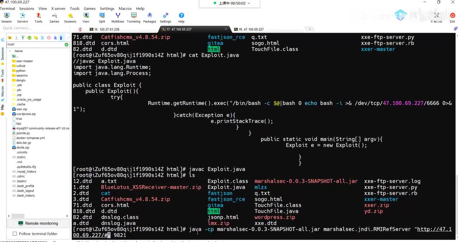Open the Help toolbar icon
The width and height of the screenshot is (458, 242).
[x=181, y=17]
